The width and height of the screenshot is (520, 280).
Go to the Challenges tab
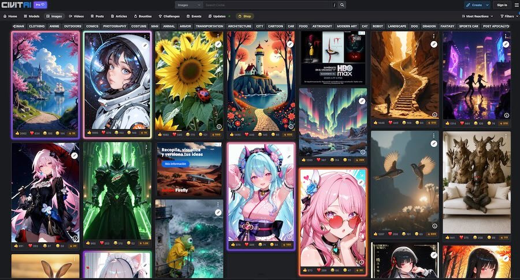click(169, 16)
